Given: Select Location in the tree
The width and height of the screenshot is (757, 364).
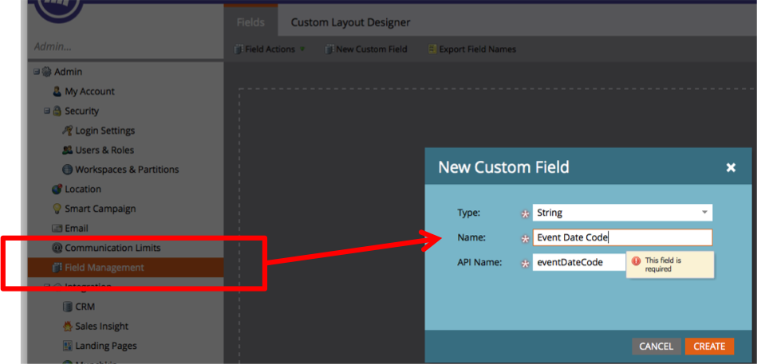Looking at the screenshot, I should click(x=83, y=189).
